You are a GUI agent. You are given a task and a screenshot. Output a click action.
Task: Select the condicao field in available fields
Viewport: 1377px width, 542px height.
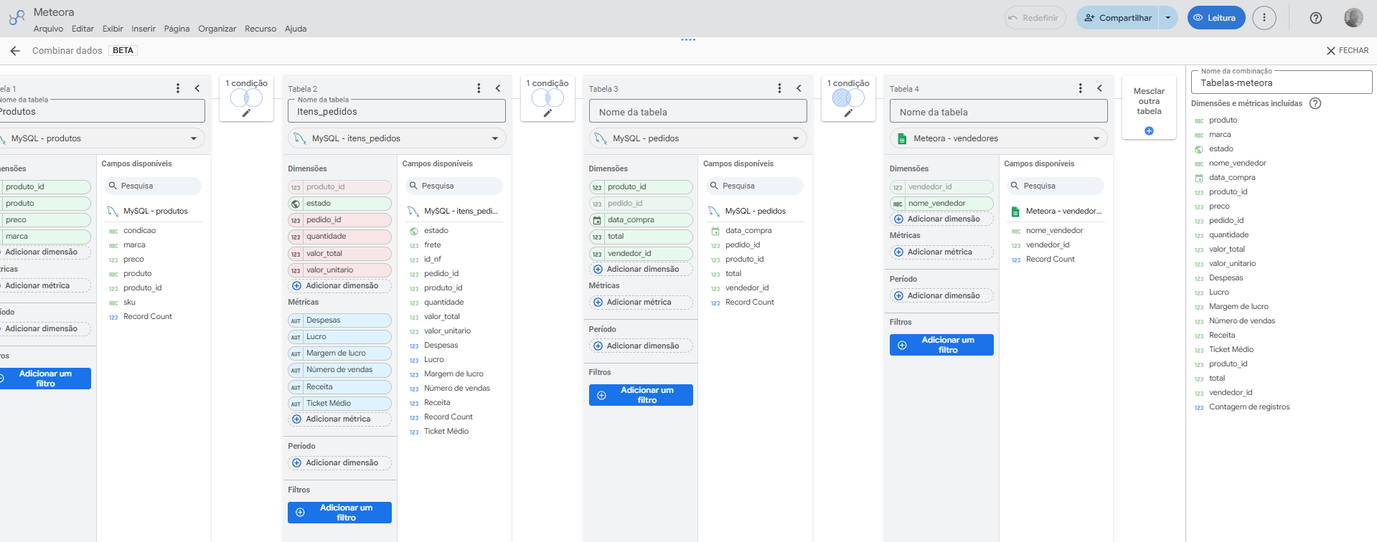tap(139, 231)
